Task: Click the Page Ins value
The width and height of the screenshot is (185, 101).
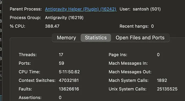Action: (158, 55)
